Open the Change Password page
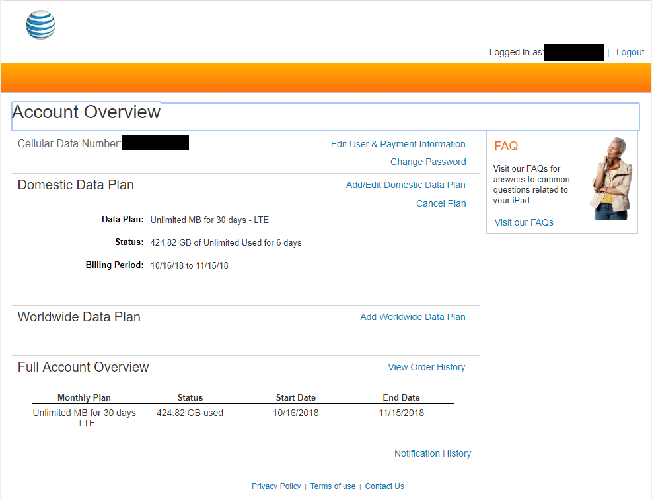This screenshot has width=652, height=499. click(428, 162)
